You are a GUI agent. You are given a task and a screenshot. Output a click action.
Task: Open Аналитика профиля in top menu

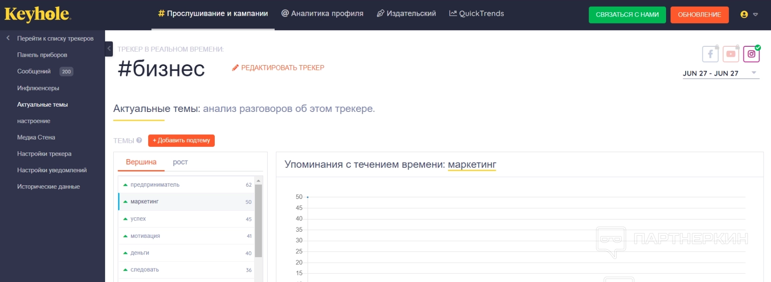coord(322,14)
